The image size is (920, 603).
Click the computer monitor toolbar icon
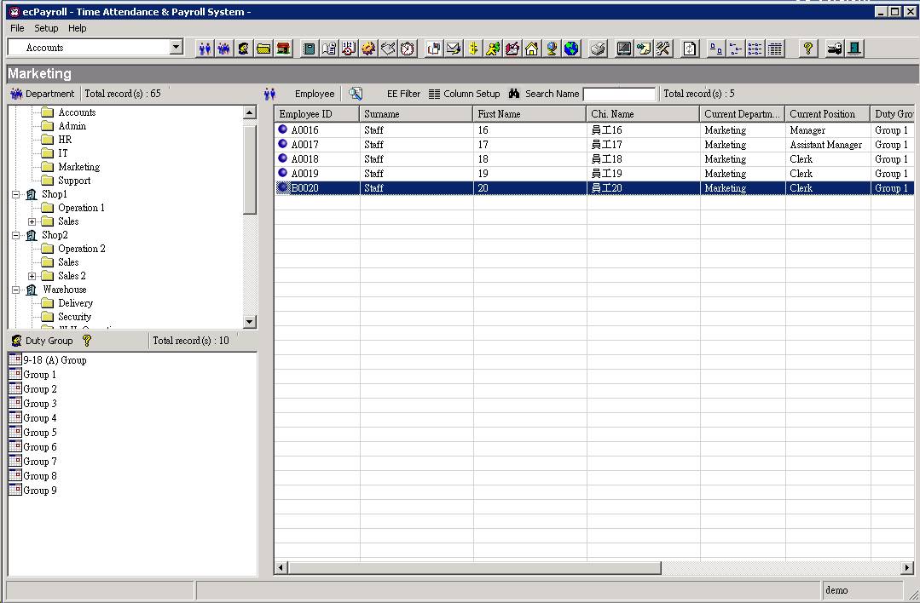pos(623,49)
